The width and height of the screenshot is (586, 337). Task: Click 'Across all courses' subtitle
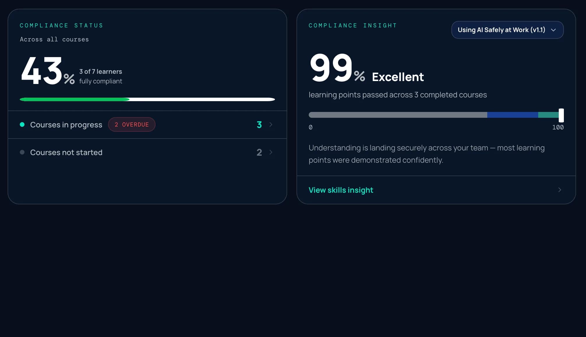(x=54, y=39)
